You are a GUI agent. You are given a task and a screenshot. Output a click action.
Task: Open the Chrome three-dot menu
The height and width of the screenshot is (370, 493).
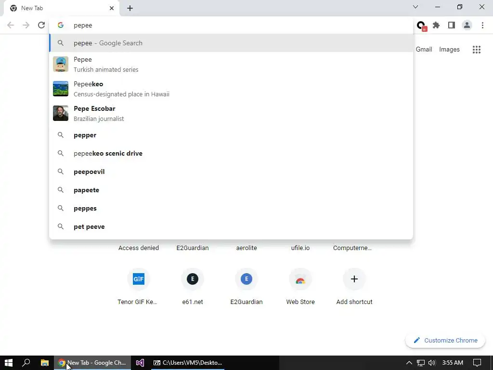[x=482, y=25]
